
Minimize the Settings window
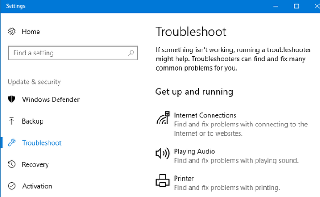tap(276, 6)
